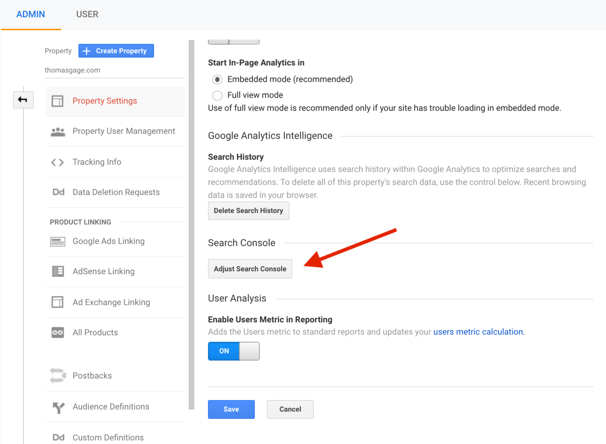The height and width of the screenshot is (444, 606).
Task: Open Google Ads Linking
Action: 115,241
